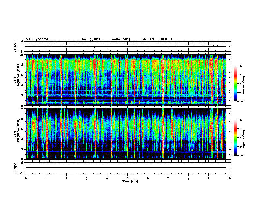Click the "Time (min)" axis label
This screenshot has height=200, width=258.
click(x=130, y=181)
